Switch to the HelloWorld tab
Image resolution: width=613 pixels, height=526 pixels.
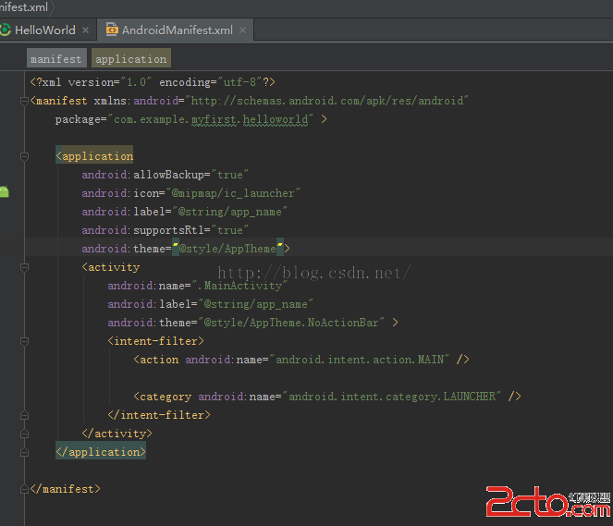click(x=45, y=30)
